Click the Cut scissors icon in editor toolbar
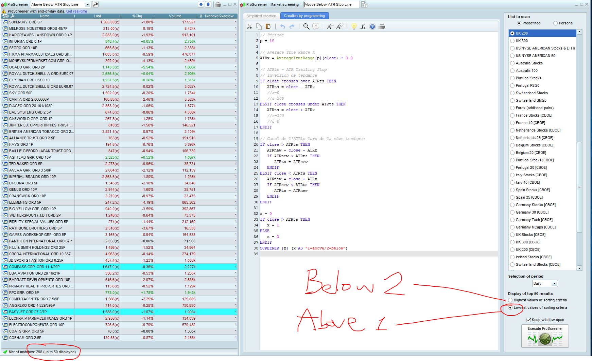 (x=249, y=27)
